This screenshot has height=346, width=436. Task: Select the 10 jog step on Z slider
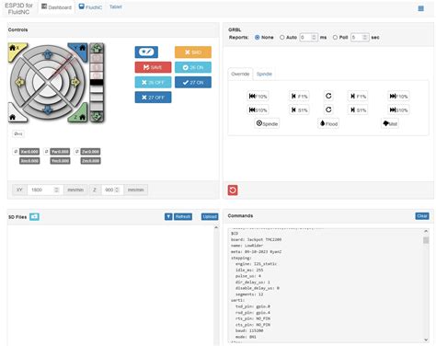pos(97,58)
